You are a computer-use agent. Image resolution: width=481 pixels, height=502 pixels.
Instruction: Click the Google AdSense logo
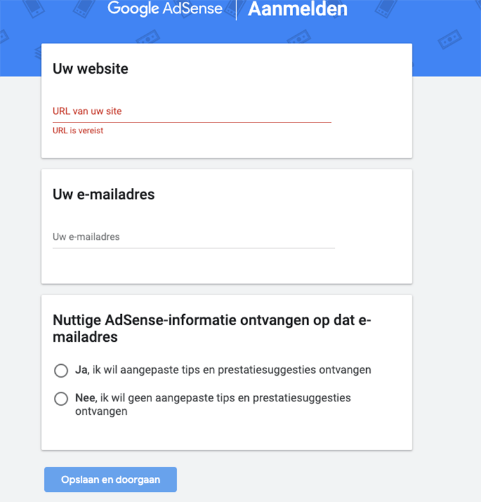pyautogui.click(x=165, y=9)
